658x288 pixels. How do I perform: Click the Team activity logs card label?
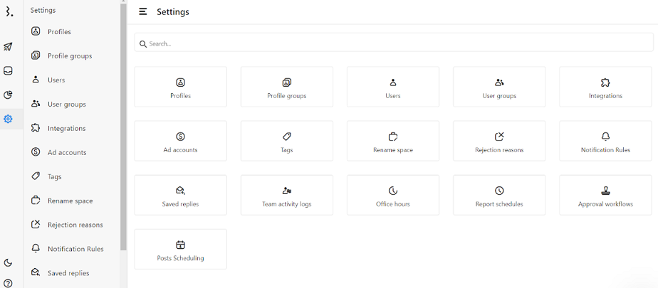point(286,204)
